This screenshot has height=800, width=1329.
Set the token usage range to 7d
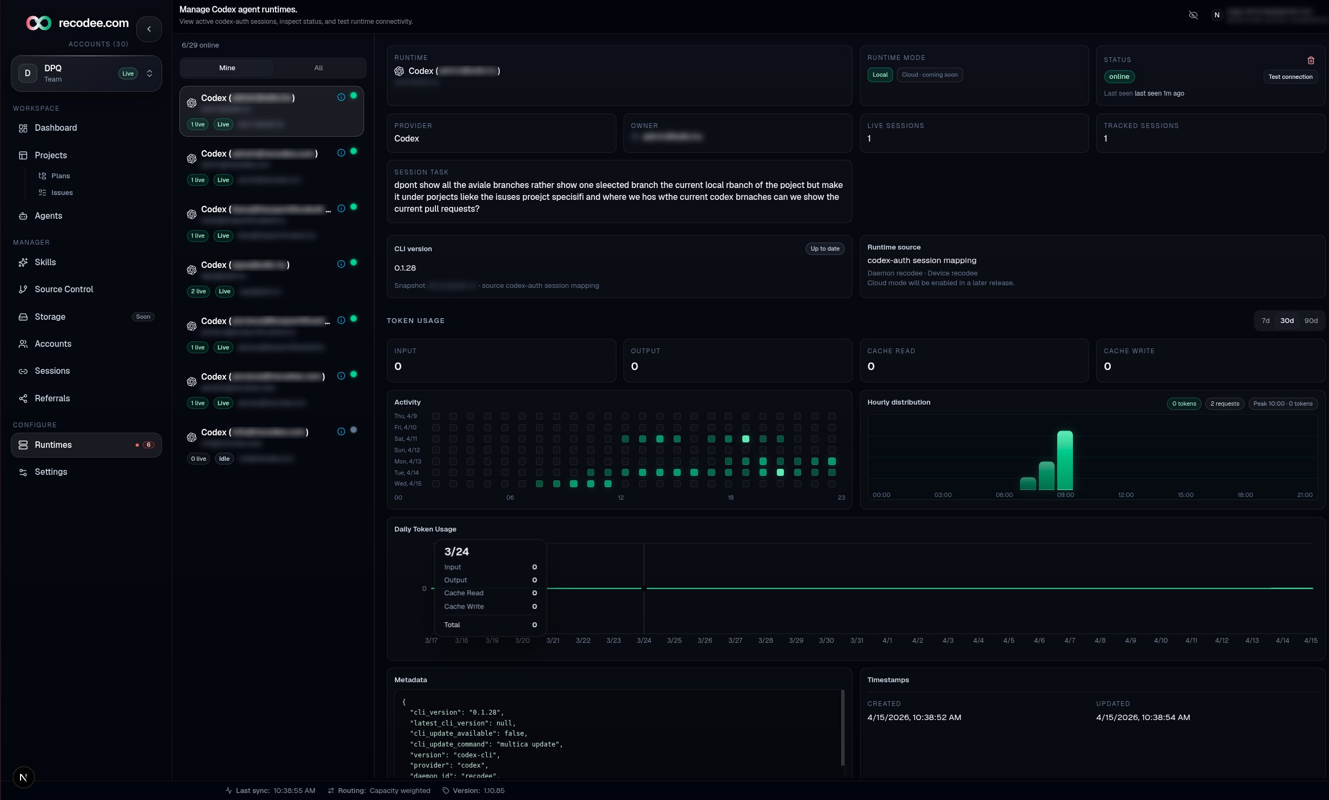pos(1265,321)
